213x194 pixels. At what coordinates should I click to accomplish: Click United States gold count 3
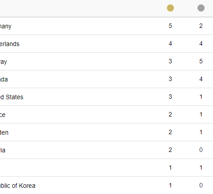click(x=170, y=97)
